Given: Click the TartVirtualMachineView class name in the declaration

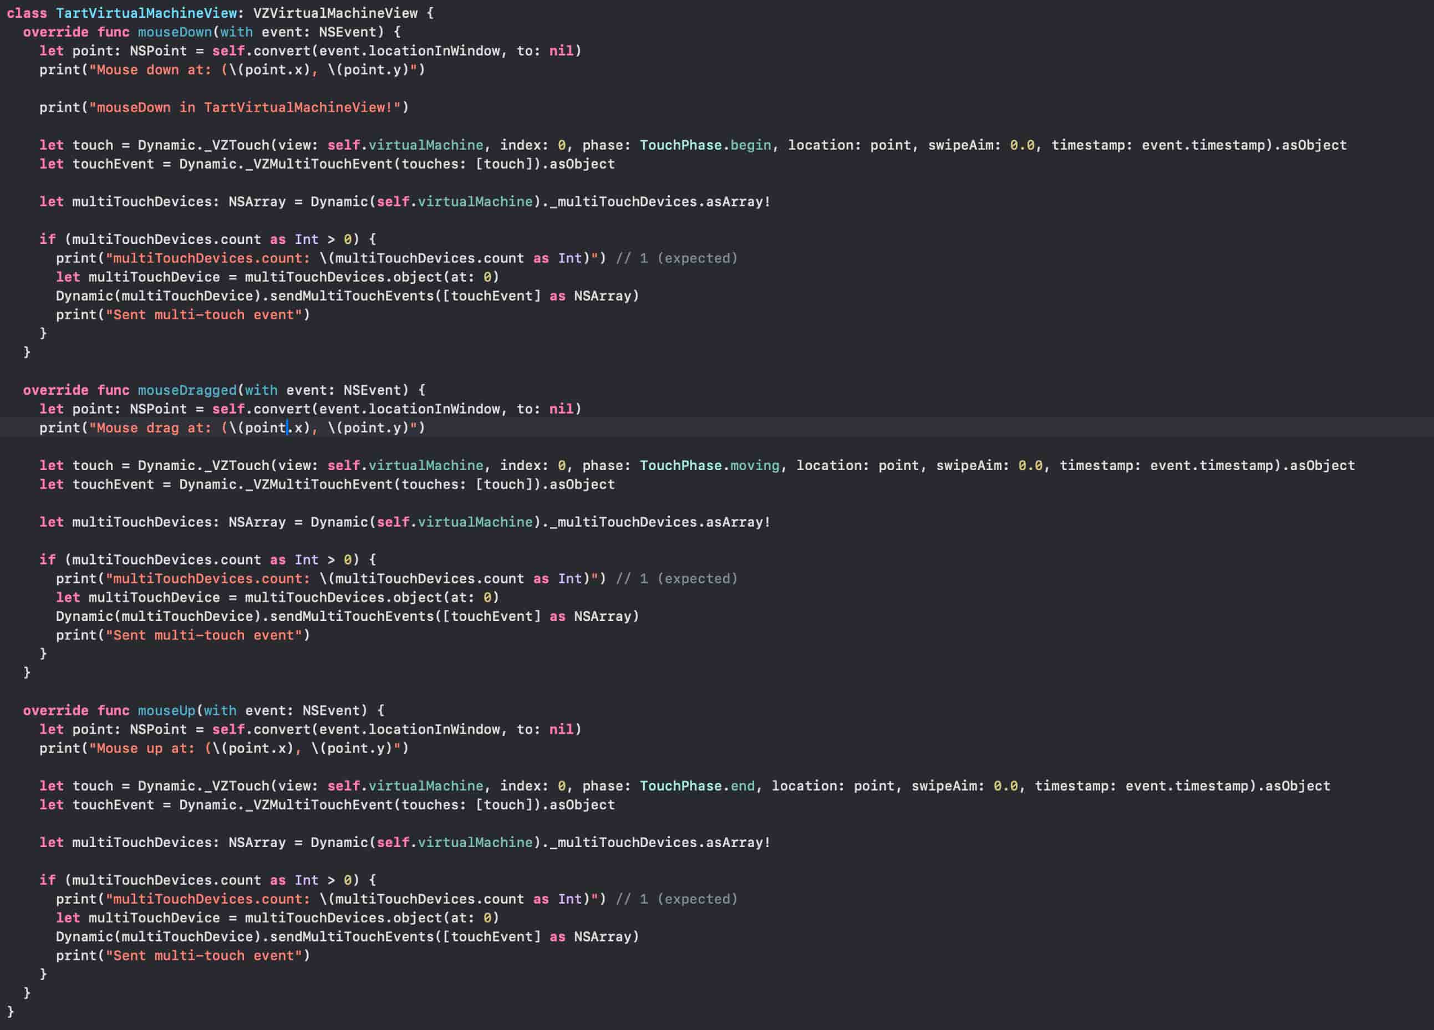Looking at the screenshot, I should pyautogui.click(x=146, y=13).
